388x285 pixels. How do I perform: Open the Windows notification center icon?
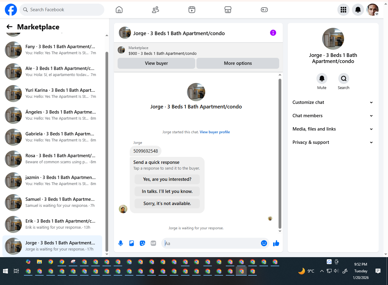pyautogui.click(x=378, y=271)
